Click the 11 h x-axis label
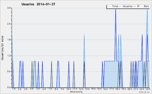This screenshot has height=94, width=152. pos(75,89)
